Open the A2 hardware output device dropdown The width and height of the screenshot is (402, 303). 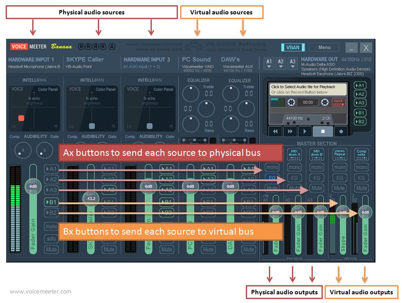[x=281, y=64]
